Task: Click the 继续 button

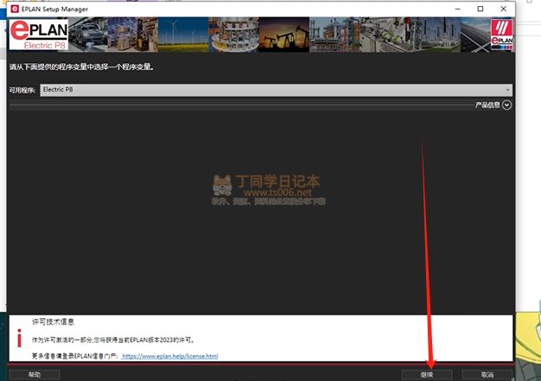Action: [426, 375]
